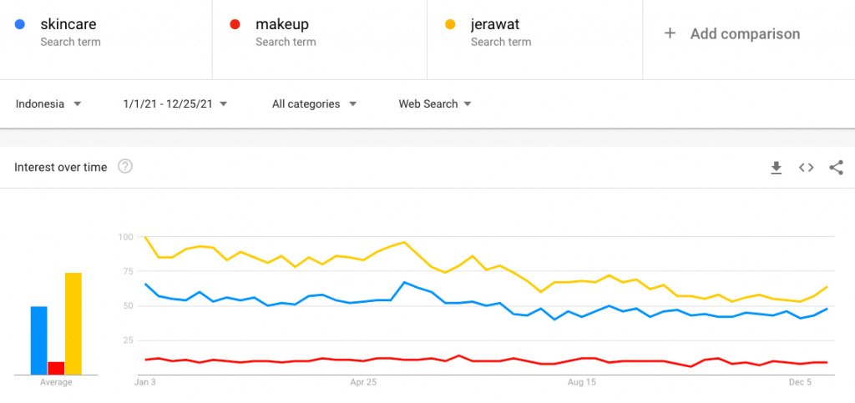855x403 pixels.
Task: Open help icon beside Interest over time
Action: (x=125, y=167)
